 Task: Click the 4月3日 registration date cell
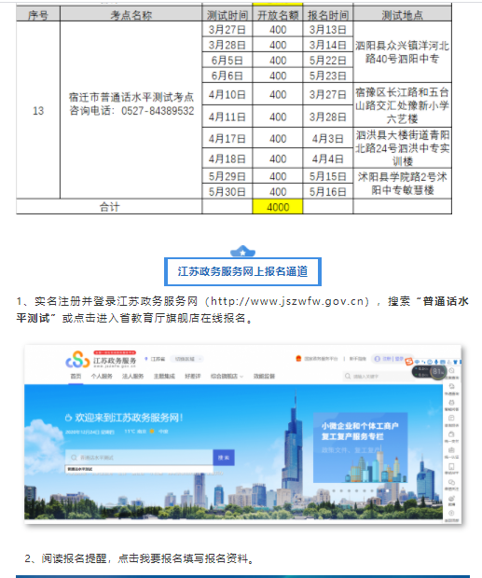point(327,139)
